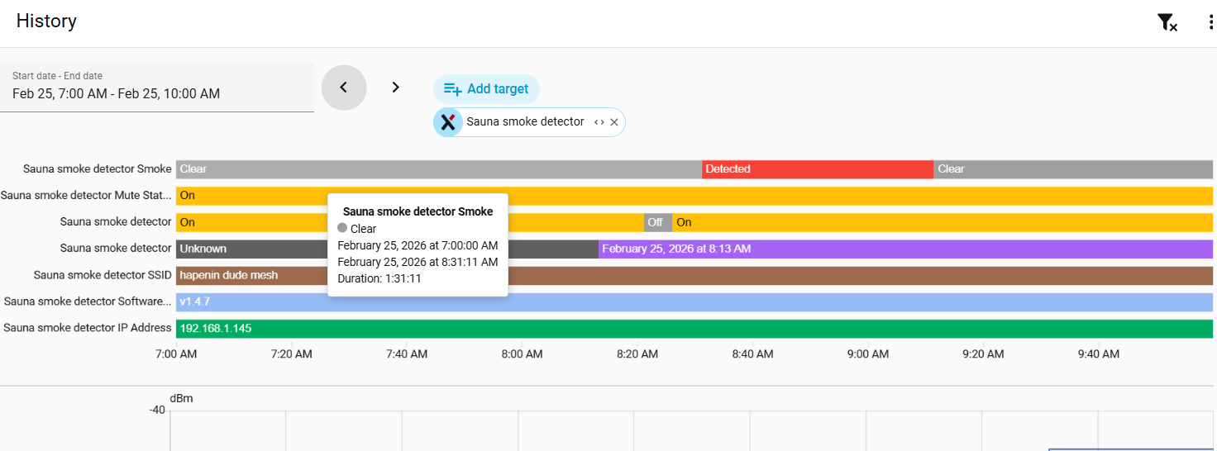Expand the Sauna smoke detector target chip
The image size is (1217, 451).
599,122
